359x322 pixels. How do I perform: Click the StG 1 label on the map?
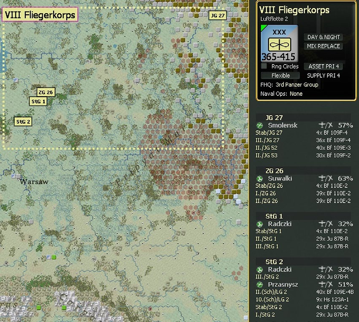click(x=38, y=101)
